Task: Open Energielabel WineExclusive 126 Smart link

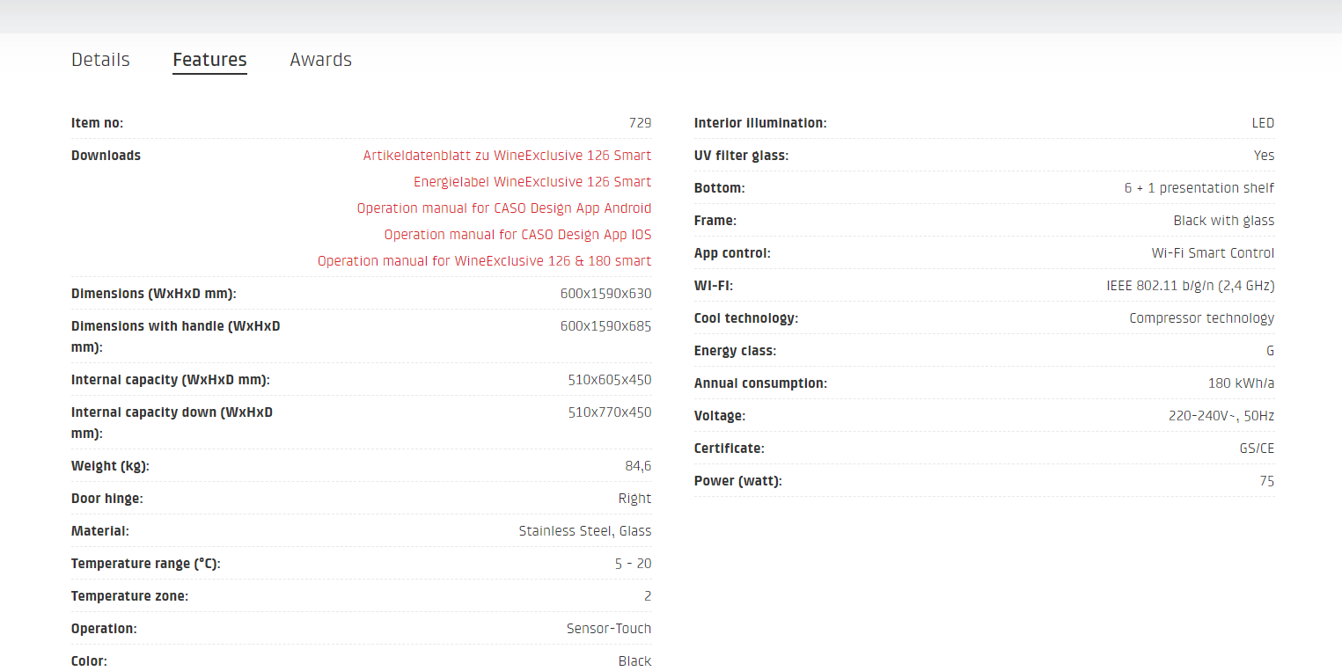Action: [x=532, y=182]
